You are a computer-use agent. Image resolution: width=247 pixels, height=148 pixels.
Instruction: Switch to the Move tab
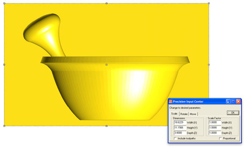point(193,114)
